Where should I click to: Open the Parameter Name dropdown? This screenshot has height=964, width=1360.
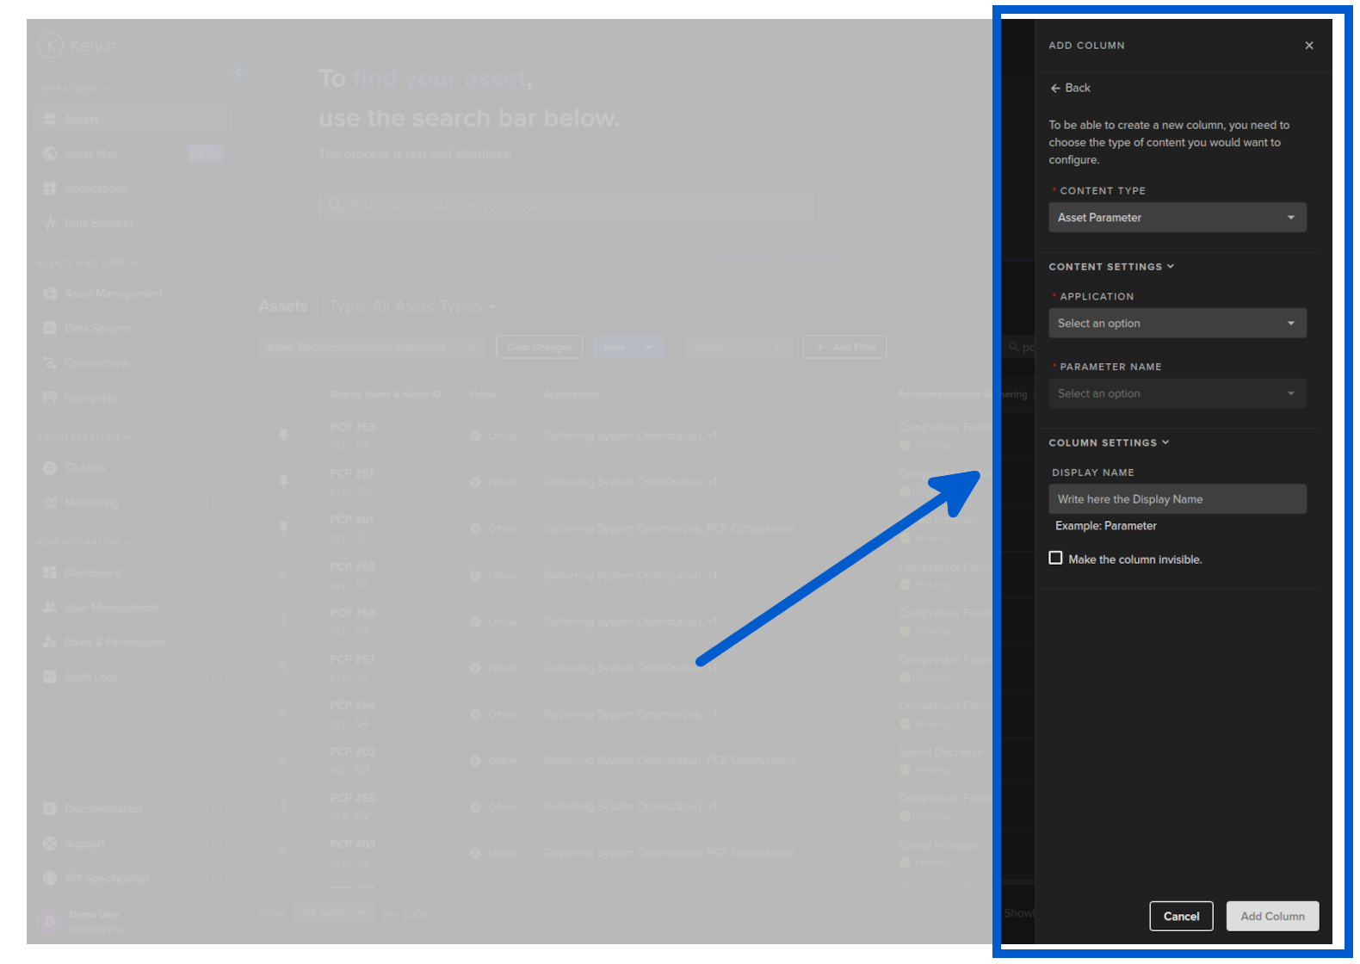click(1177, 394)
